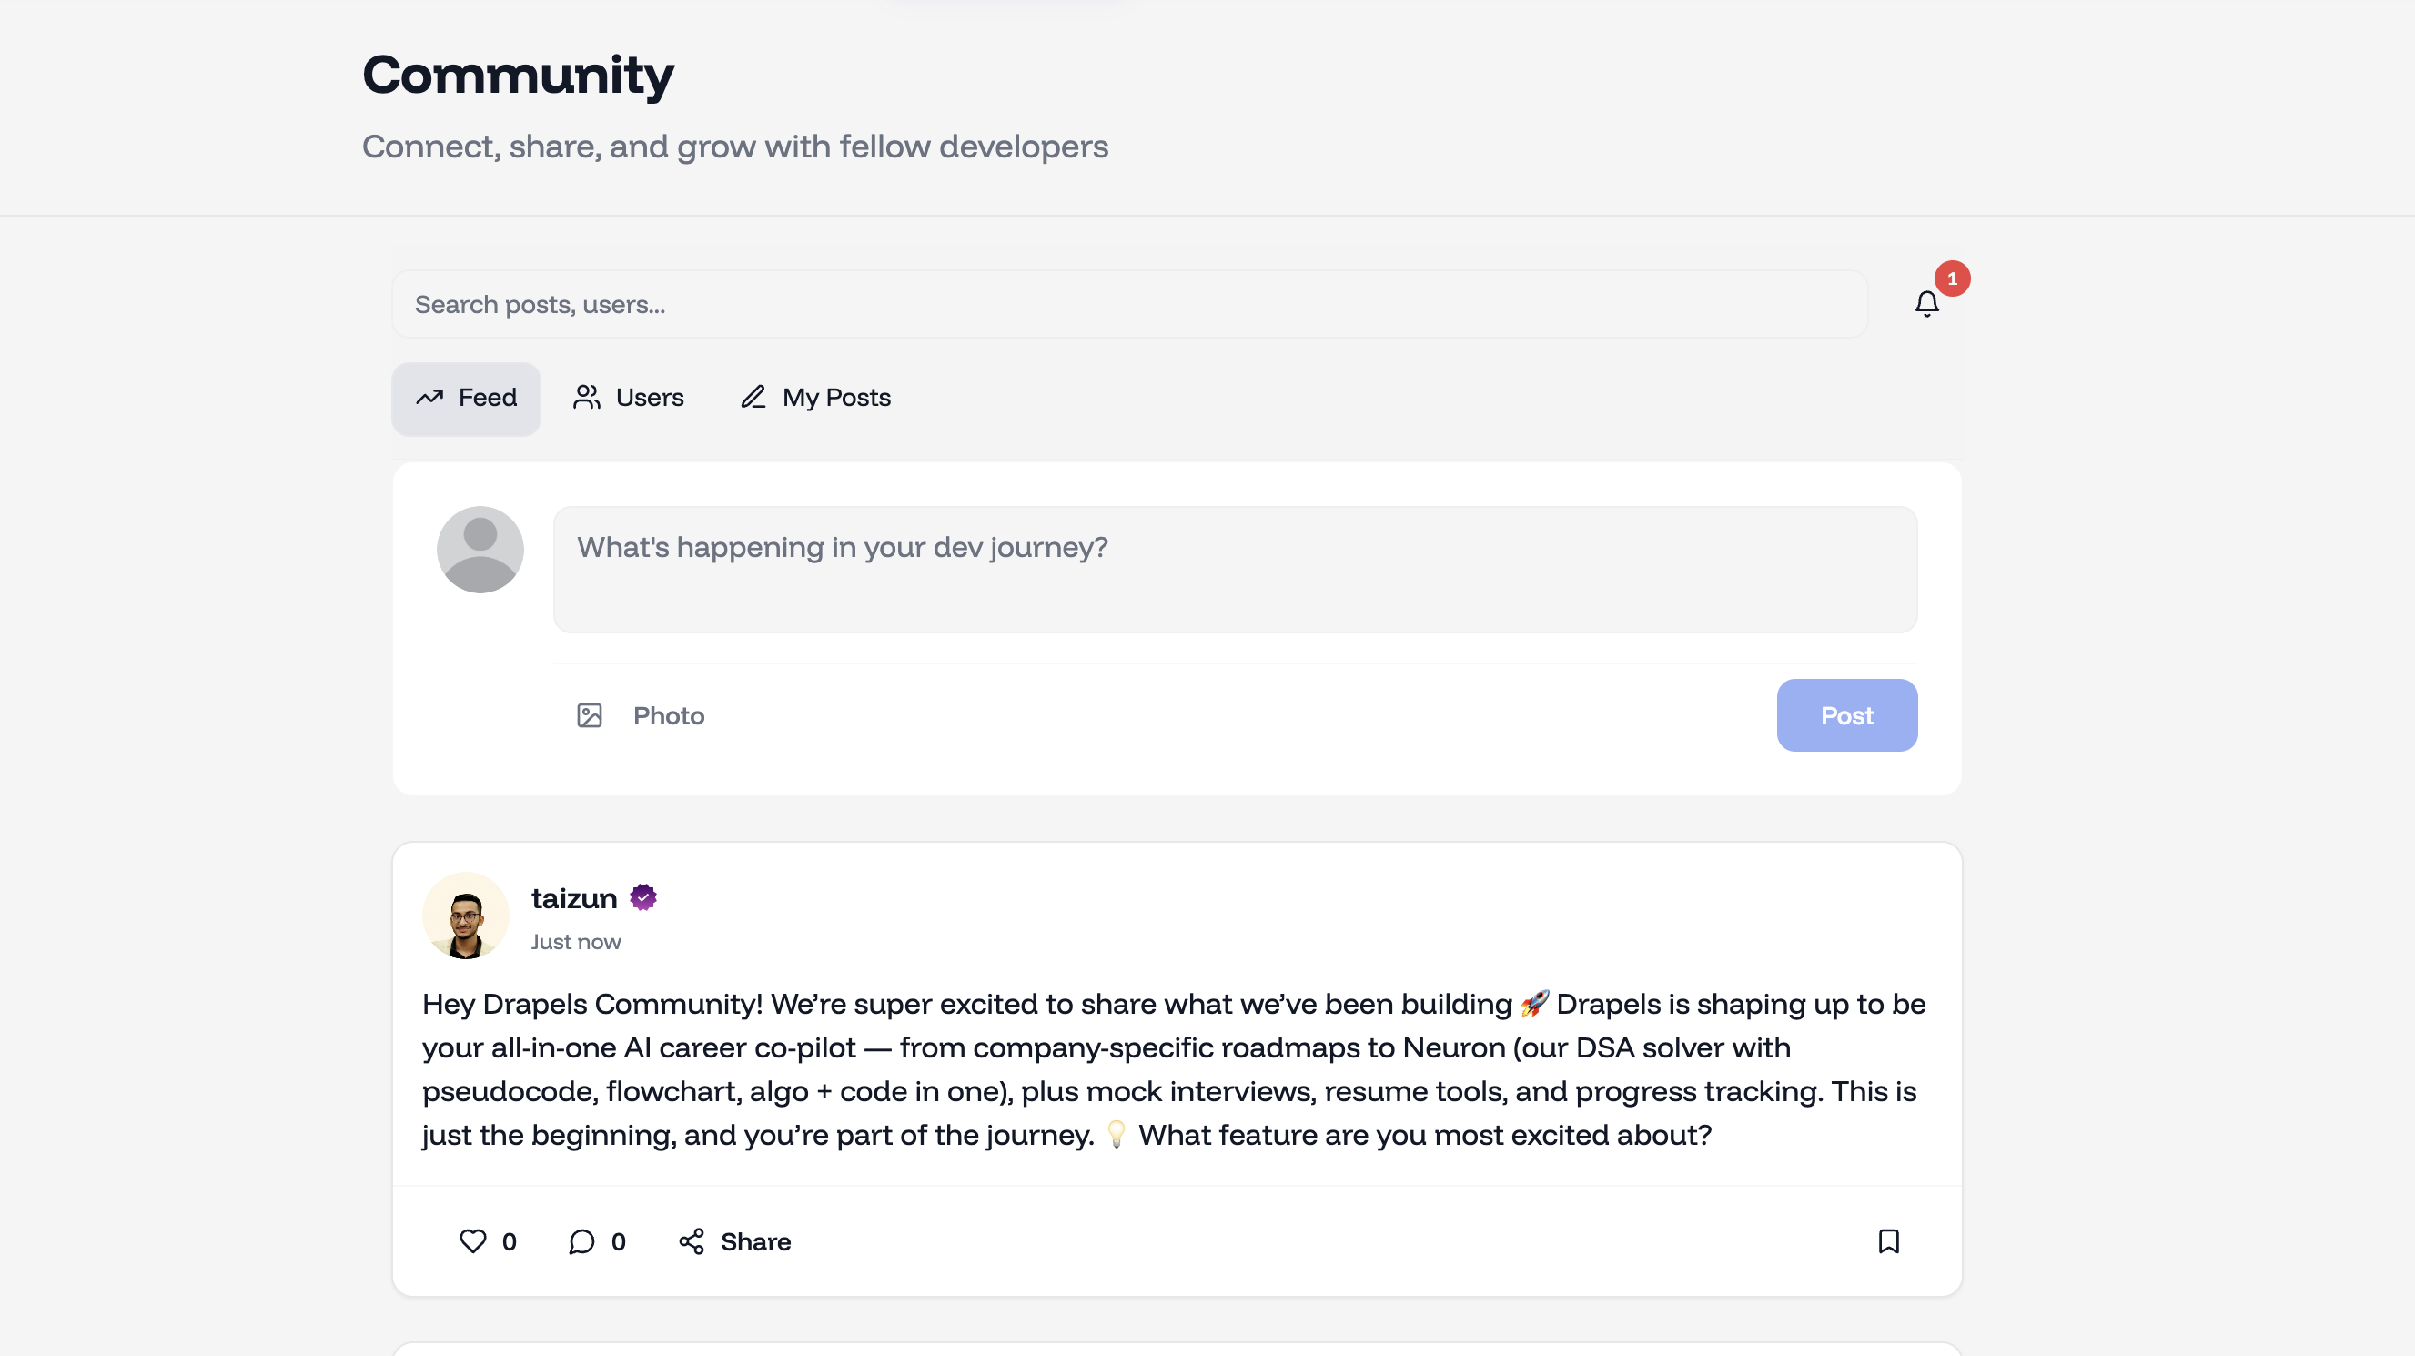Open the My Posts tab
Image resolution: width=2415 pixels, height=1356 pixels.
[x=815, y=399]
